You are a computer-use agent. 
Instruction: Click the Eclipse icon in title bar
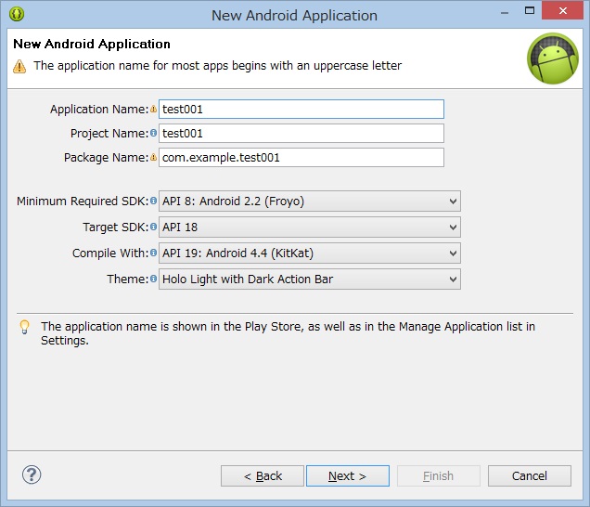pyautogui.click(x=17, y=14)
